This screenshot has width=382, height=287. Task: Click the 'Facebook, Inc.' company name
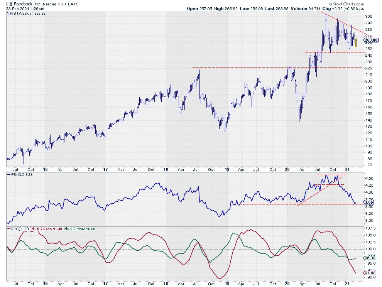27,4
